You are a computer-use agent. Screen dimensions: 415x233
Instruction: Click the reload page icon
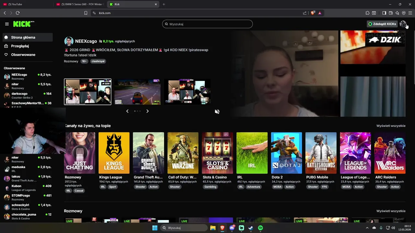pos(18,13)
